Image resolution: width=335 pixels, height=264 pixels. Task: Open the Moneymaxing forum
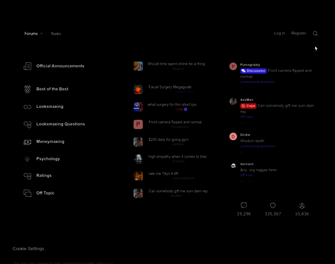coord(50,142)
